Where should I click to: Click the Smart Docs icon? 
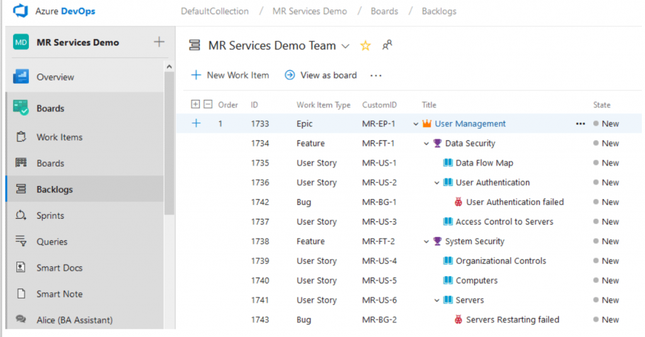[21, 267]
